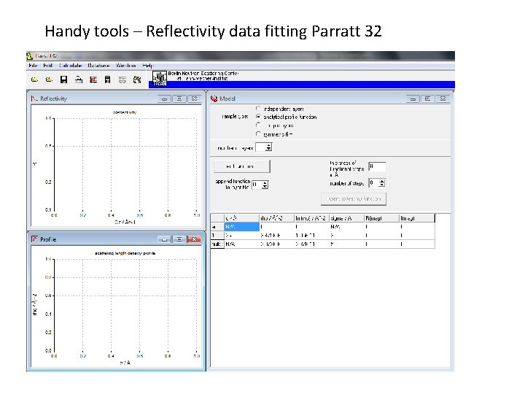Select the highlighted N/A cell in first row
This screenshot has width=525, height=394.
(241, 227)
